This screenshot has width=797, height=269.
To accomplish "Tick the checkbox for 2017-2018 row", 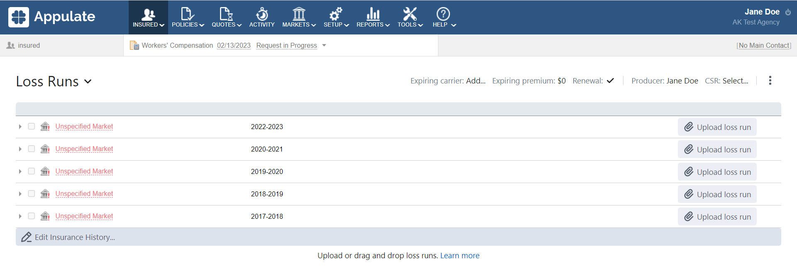I will tap(32, 216).
